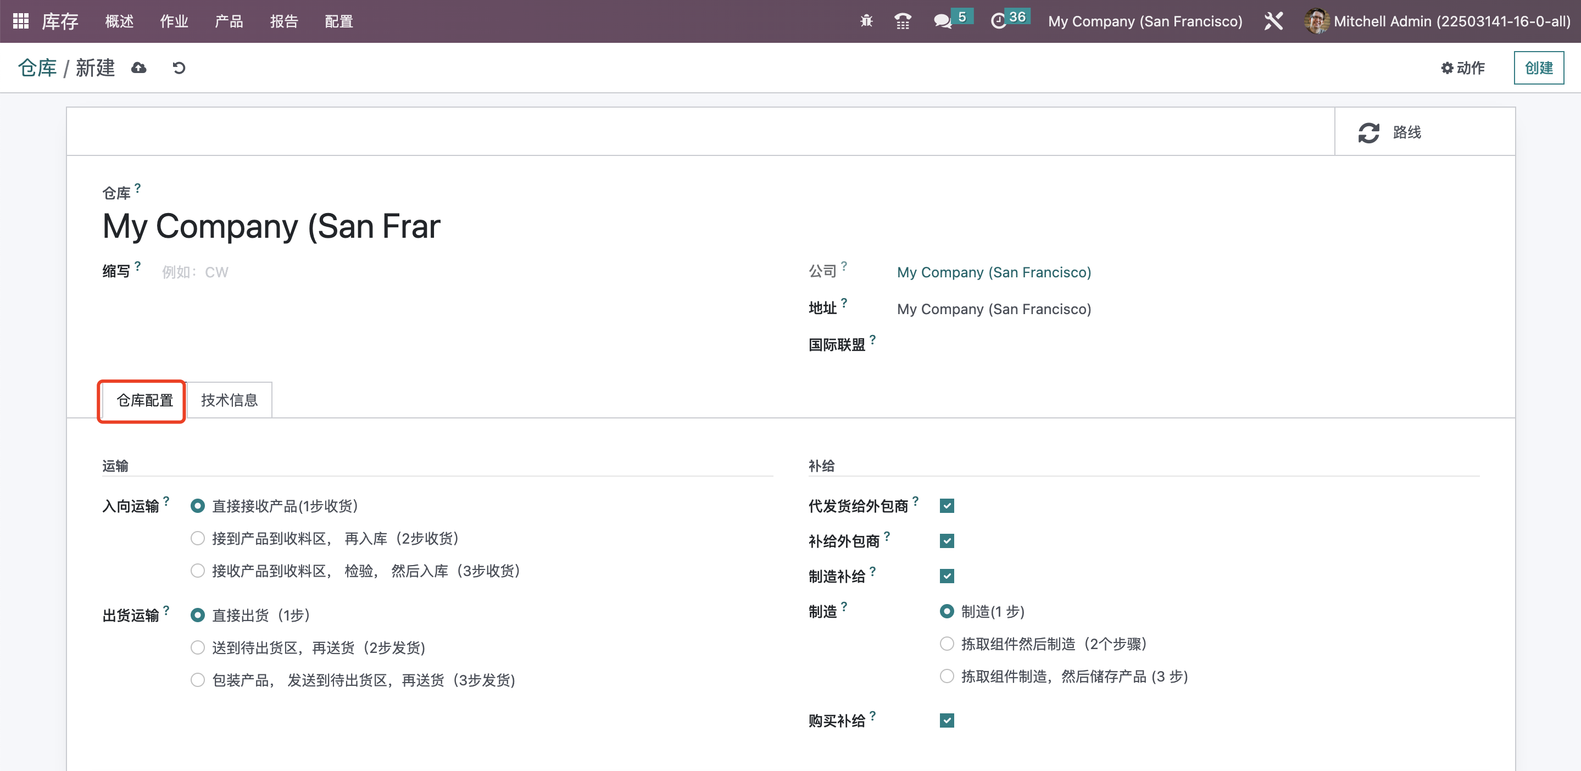Click the routes refresh icon
The width and height of the screenshot is (1581, 771).
coord(1368,132)
